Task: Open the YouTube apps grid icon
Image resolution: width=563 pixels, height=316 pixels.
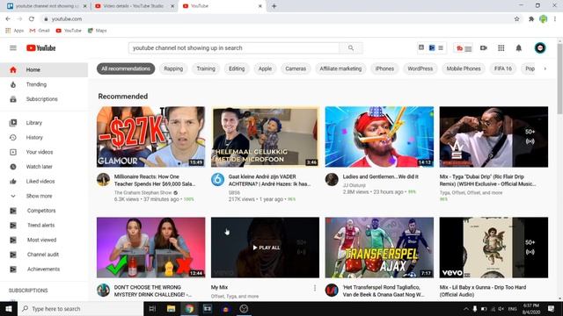Action: tap(501, 47)
